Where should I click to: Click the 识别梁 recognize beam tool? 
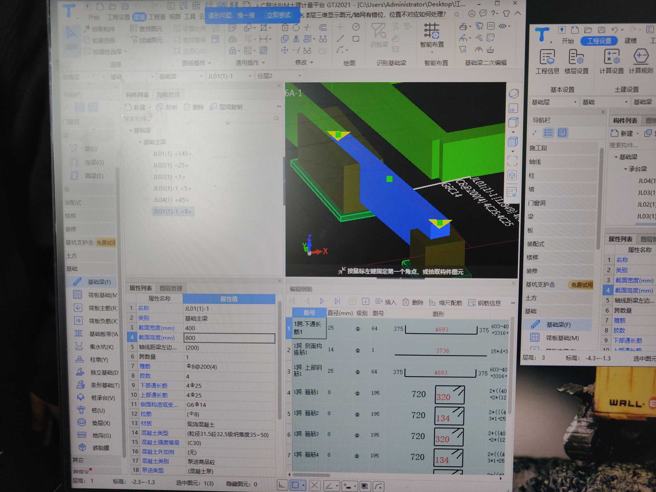point(379,35)
